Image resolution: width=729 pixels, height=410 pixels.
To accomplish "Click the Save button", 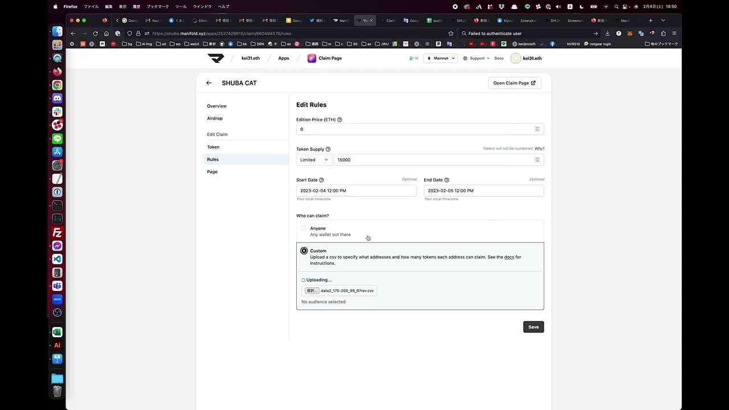I will (x=533, y=327).
